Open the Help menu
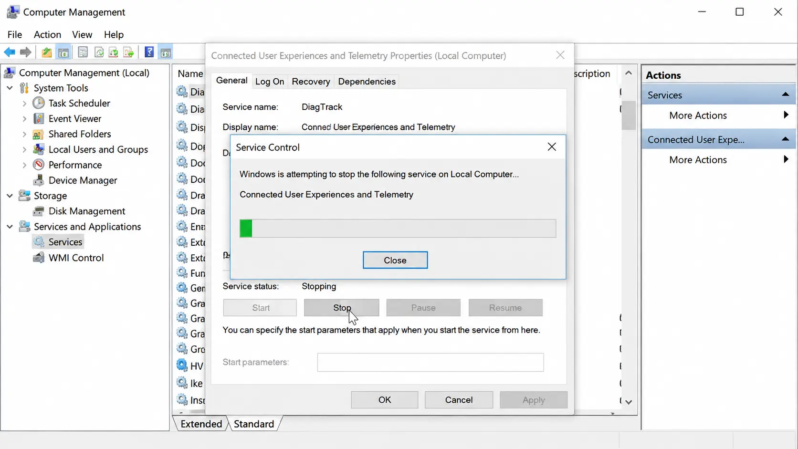798x449 pixels. pos(114,34)
